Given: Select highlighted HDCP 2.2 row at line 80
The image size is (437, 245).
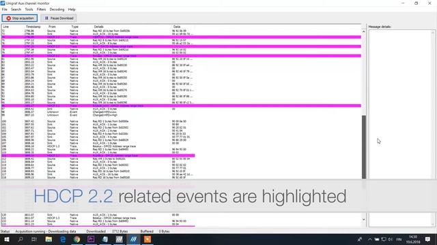Looking at the screenshot, I should click(x=181, y=56).
